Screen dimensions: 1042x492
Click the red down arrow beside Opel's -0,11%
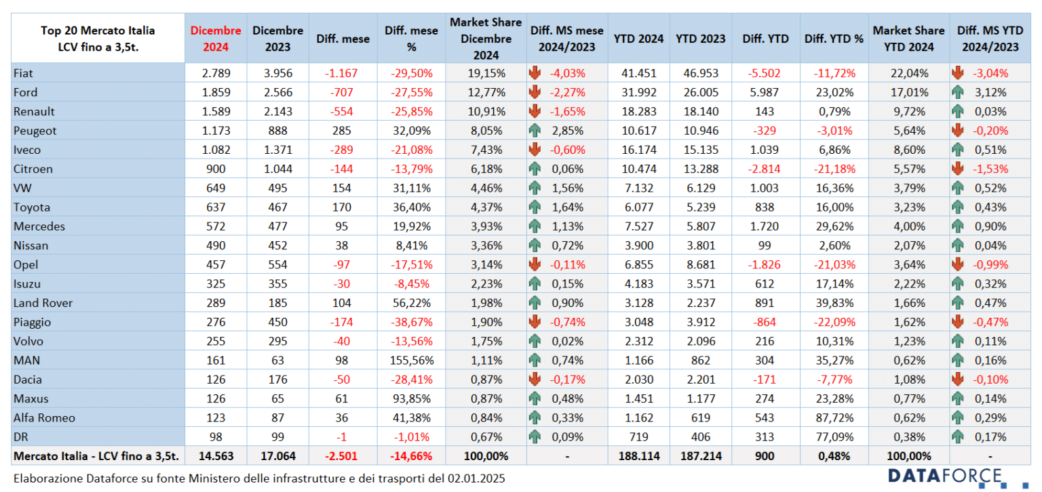coord(535,265)
